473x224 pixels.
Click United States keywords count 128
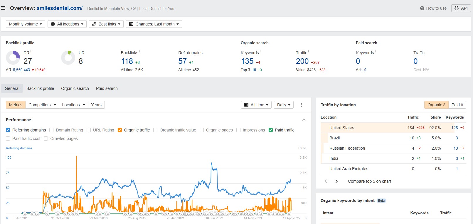coord(455,128)
